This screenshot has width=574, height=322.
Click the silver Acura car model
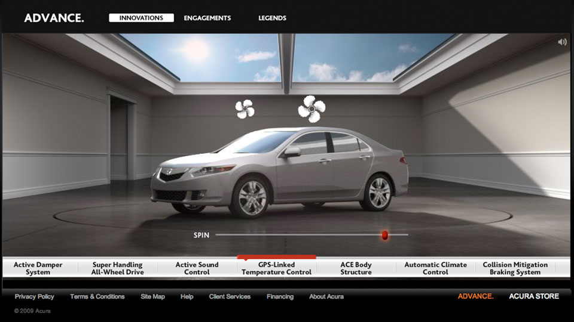tap(279, 172)
